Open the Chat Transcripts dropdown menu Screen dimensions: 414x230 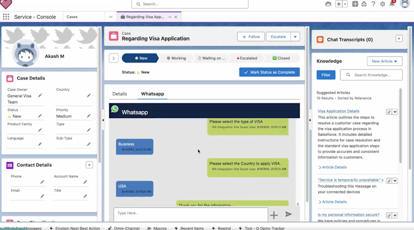[x=399, y=39]
